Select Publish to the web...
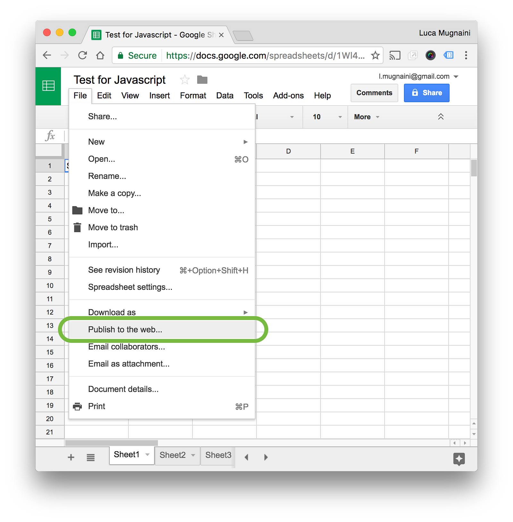This screenshot has width=513, height=522. (x=162, y=330)
